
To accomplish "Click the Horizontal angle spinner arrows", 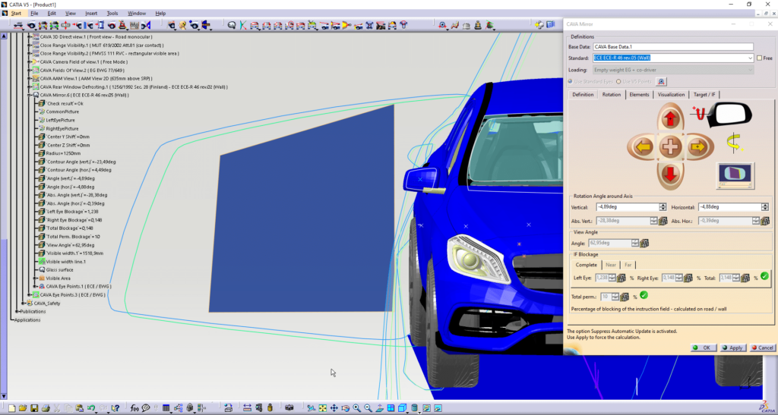I will tap(764, 207).
